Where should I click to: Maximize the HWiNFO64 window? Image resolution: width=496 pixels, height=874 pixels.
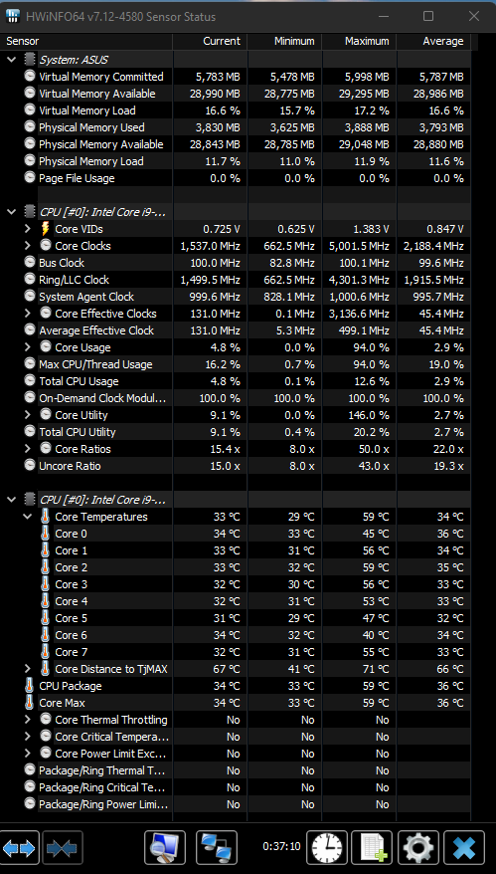click(x=428, y=16)
